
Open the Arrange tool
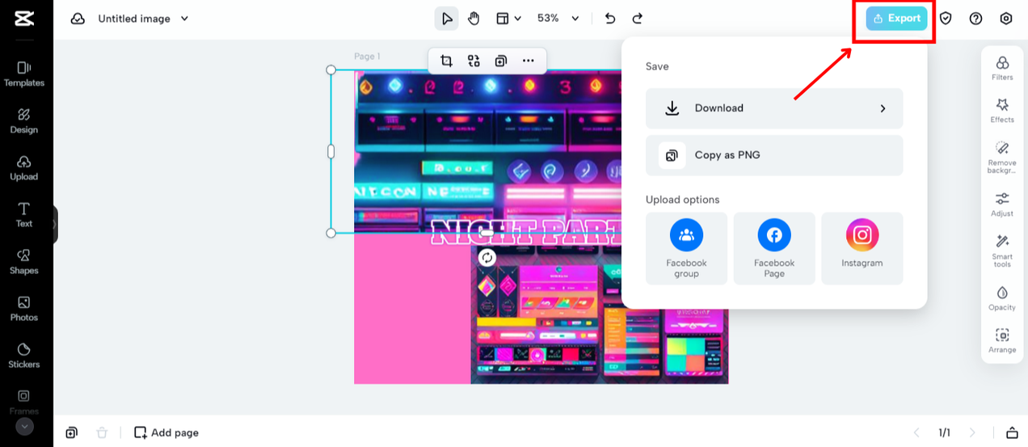(x=1002, y=340)
